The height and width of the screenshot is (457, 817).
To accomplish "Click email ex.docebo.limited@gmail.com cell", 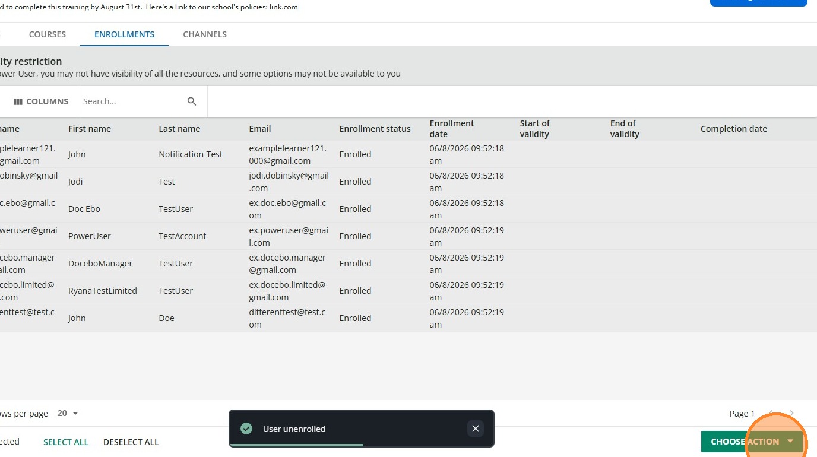I will point(287,291).
